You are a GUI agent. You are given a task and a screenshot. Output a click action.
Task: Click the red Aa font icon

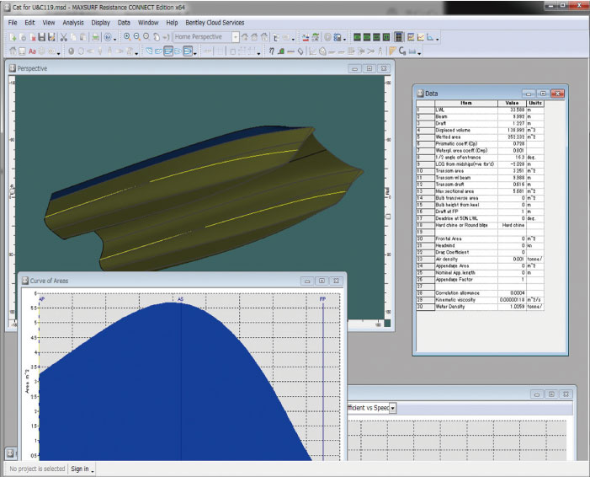point(32,51)
